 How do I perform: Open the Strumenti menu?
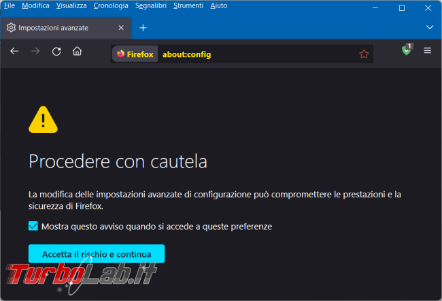point(188,5)
